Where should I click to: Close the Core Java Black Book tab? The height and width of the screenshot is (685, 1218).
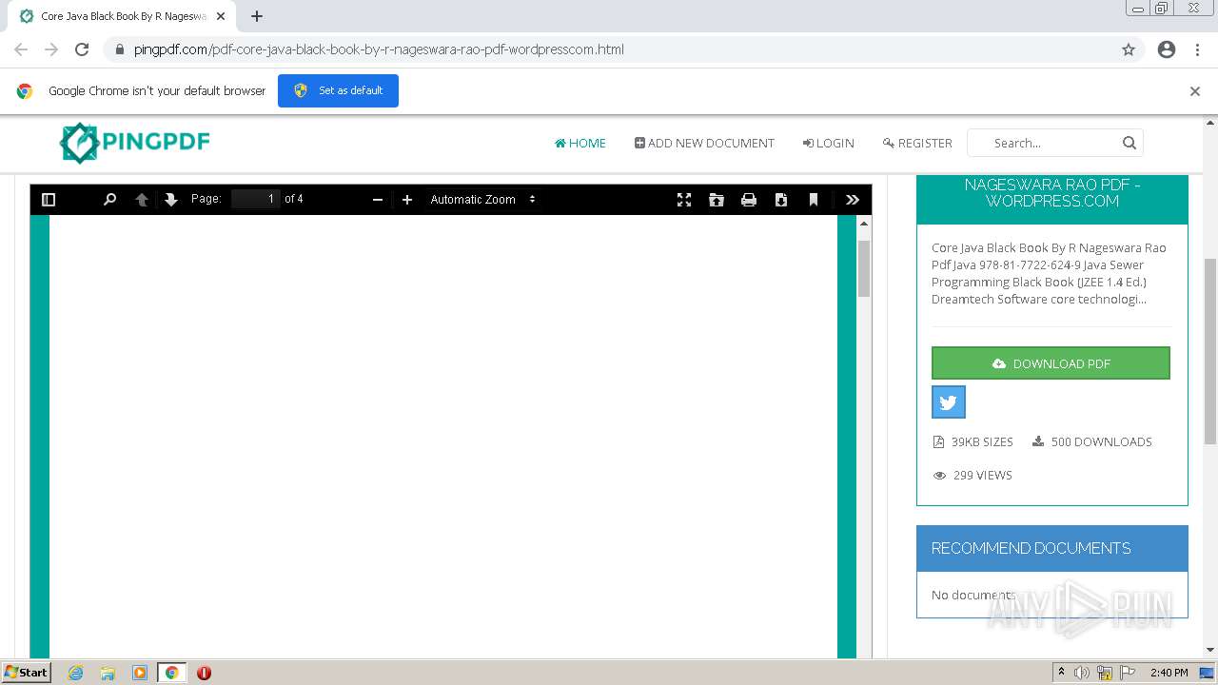click(x=221, y=16)
